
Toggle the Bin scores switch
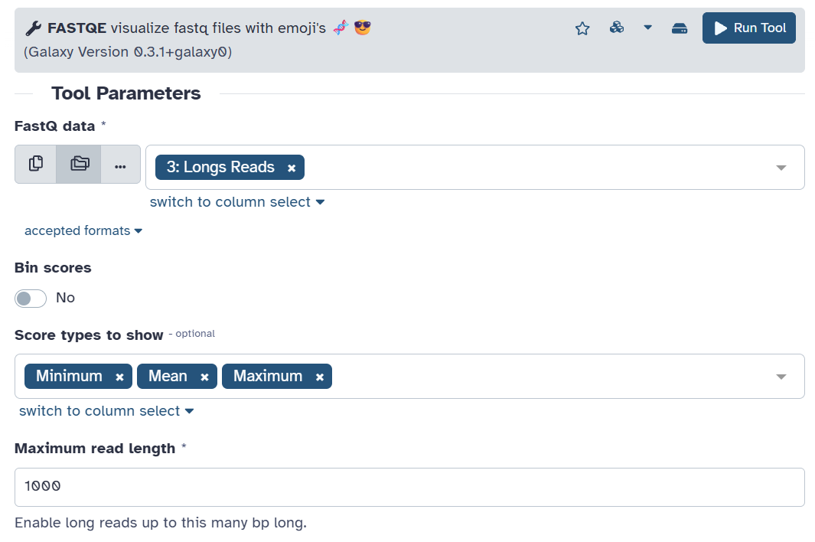tap(31, 299)
